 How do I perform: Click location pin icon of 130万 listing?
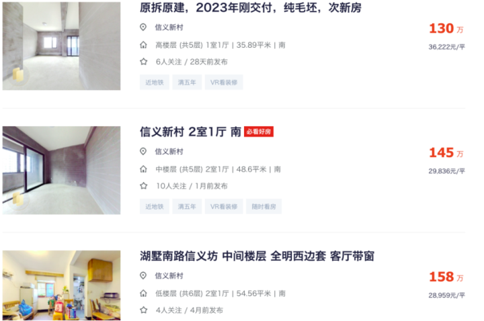[x=143, y=27]
